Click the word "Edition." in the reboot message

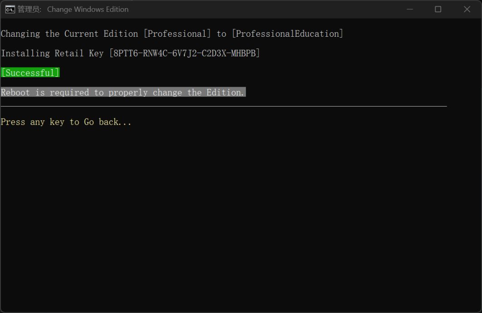[x=226, y=93]
